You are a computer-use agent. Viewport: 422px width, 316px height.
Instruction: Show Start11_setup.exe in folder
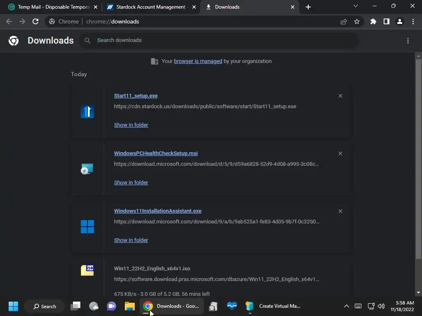(x=131, y=125)
